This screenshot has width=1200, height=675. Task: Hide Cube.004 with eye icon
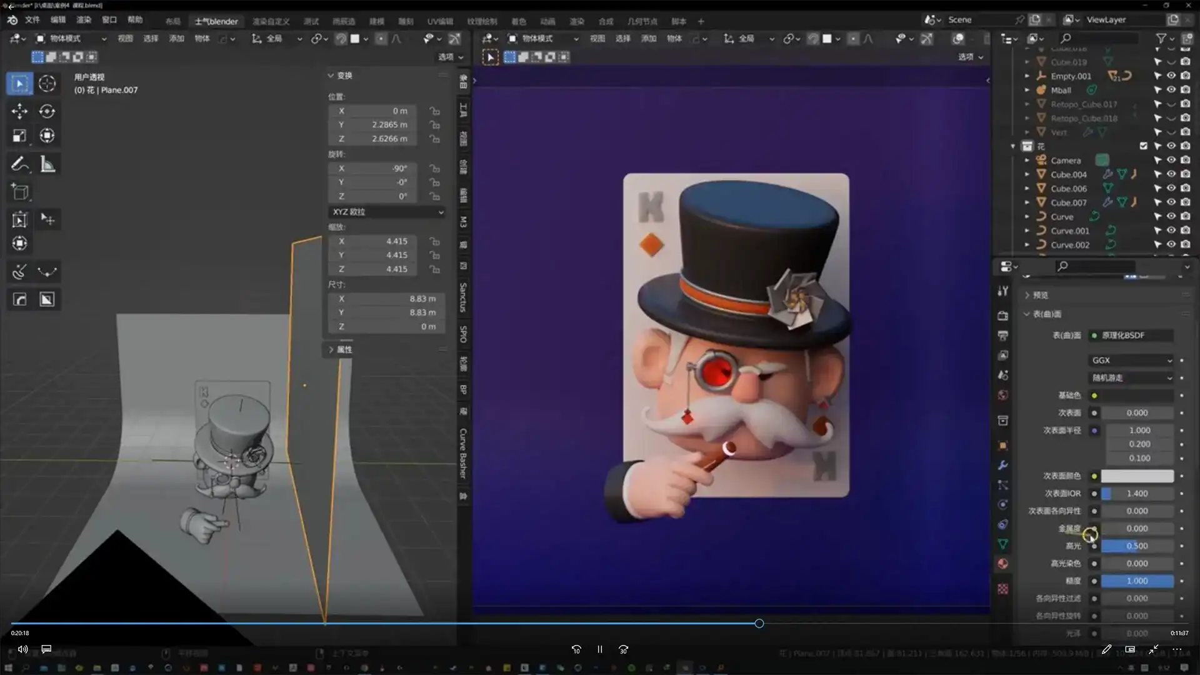1171,174
